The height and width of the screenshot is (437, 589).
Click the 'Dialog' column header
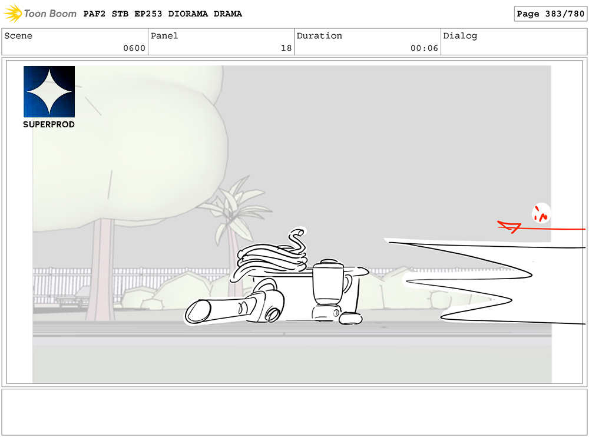click(x=460, y=36)
